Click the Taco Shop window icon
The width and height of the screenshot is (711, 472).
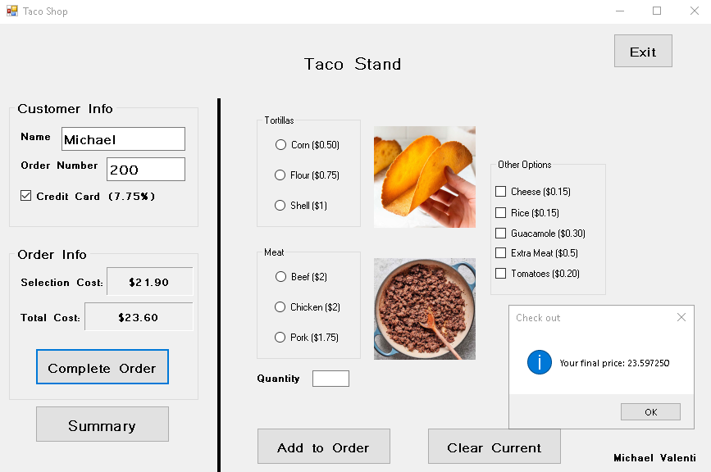pos(11,11)
